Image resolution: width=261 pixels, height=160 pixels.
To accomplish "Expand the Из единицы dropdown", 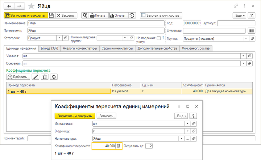I will pos(188,123).
